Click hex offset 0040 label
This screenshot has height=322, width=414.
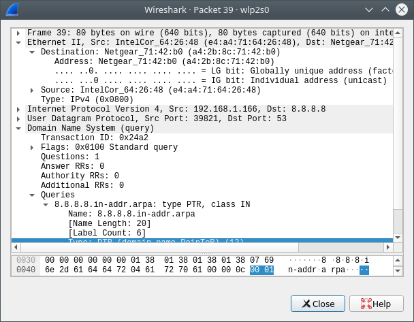pos(26,270)
